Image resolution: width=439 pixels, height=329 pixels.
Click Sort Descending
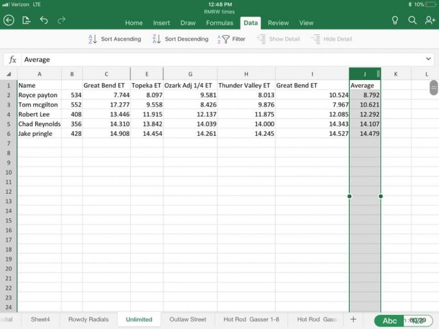pos(180,39)
